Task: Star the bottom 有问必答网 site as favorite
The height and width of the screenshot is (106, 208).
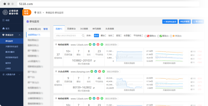Action: click(x=56, y=98)
